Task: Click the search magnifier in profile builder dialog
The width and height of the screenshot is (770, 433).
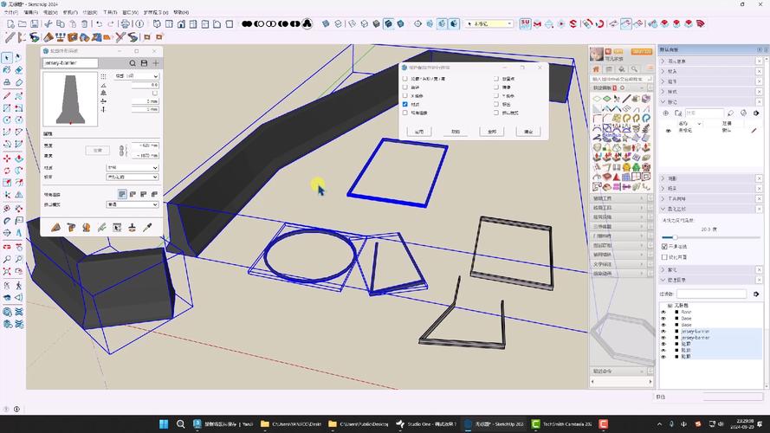Action: point(133,63)
